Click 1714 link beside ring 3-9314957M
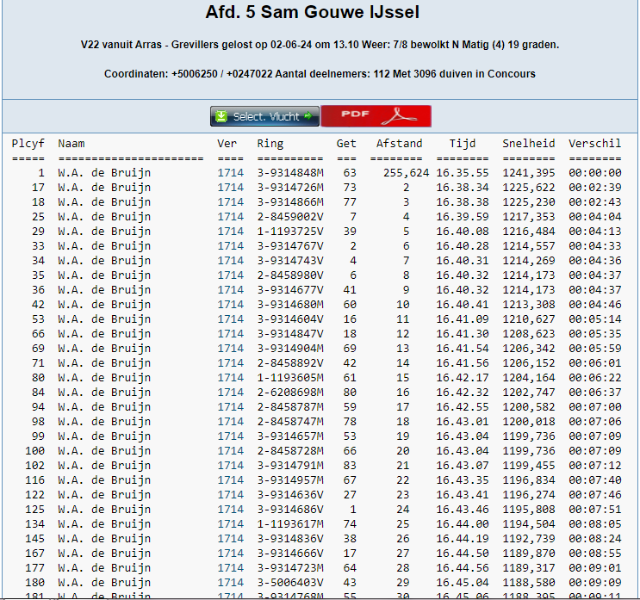Image resolution: width=640 pixels, height=600 pixels. point(230,480)
